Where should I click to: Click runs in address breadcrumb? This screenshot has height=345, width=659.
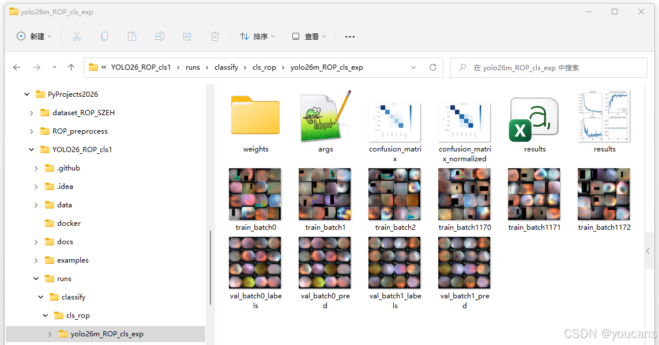point(193,67)
